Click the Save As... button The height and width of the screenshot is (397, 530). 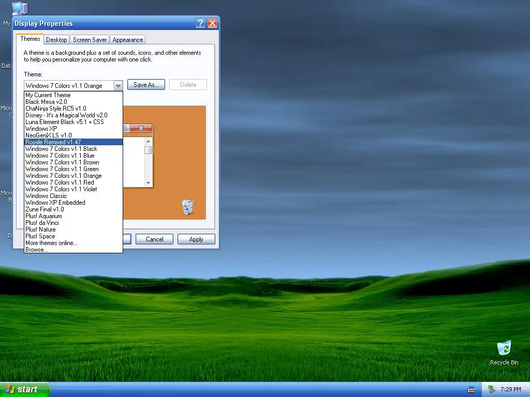146,85
